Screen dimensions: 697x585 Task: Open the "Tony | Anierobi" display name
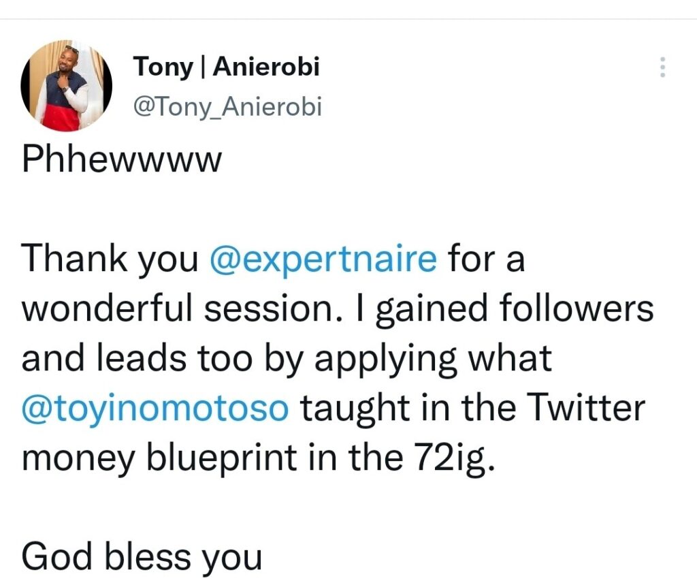pos(226,67)
